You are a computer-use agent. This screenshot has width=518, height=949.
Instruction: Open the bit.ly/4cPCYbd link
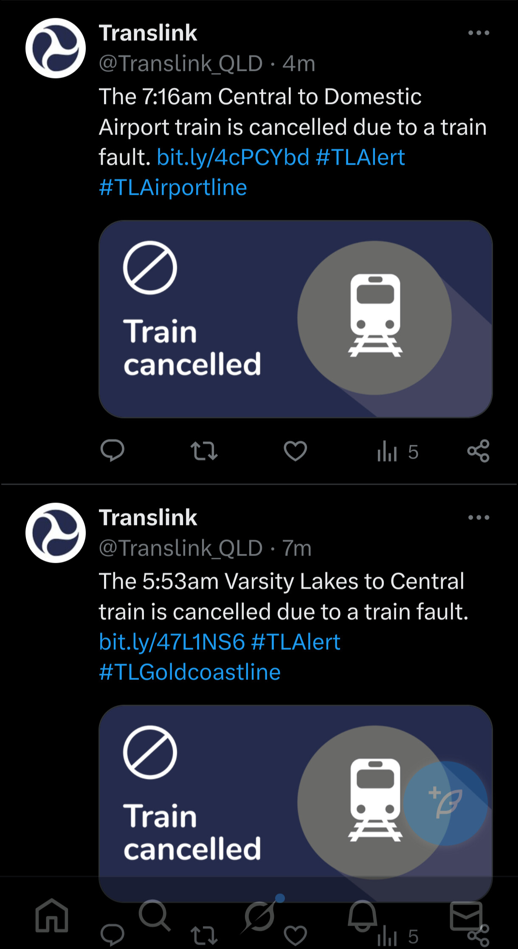[x=233, y=157]
